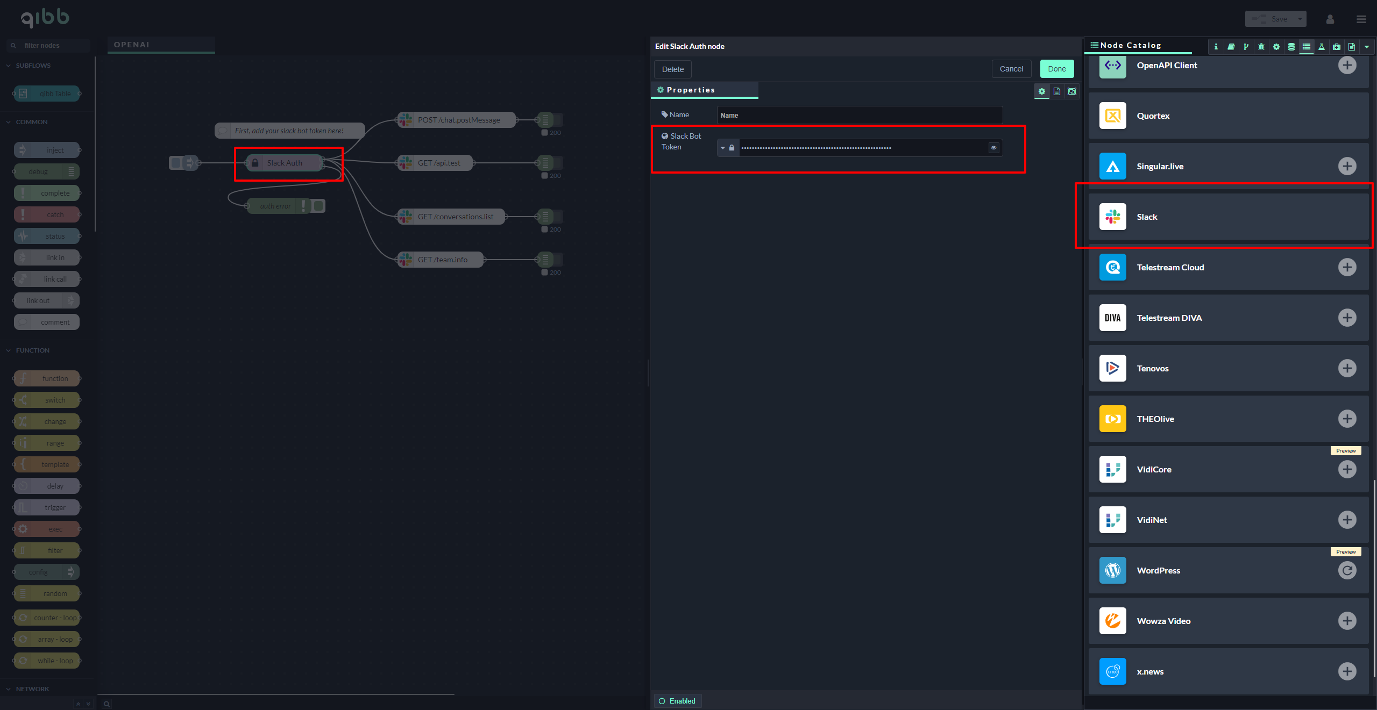Open the configuration gear sidebar icon
The width and height of the screenshot is (1377, 710).
click(x=1276, y=47)
